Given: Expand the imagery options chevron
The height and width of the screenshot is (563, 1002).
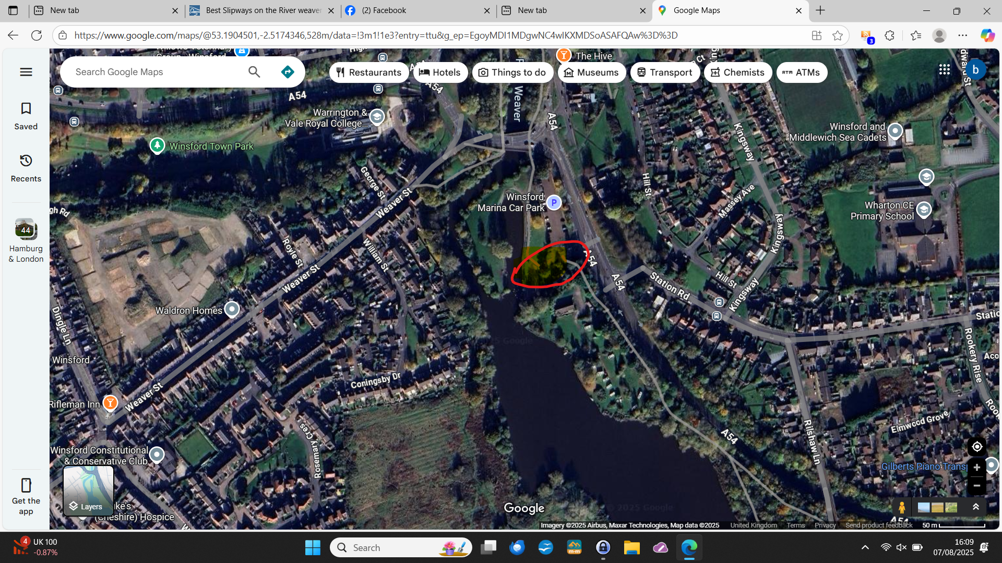Looking at the screenshot, I should click(975, 507).
